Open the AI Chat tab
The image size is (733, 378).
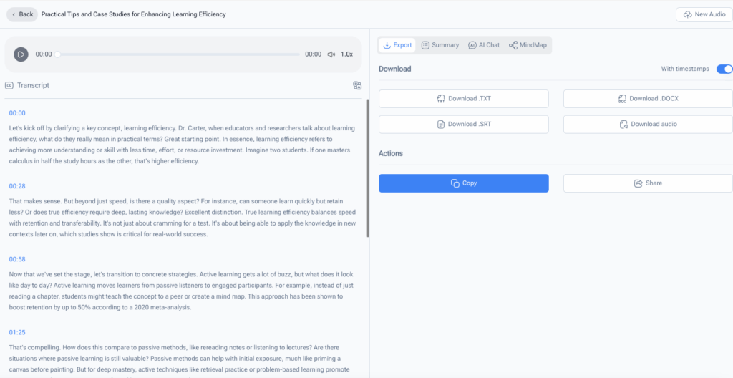tap(484, 45)
